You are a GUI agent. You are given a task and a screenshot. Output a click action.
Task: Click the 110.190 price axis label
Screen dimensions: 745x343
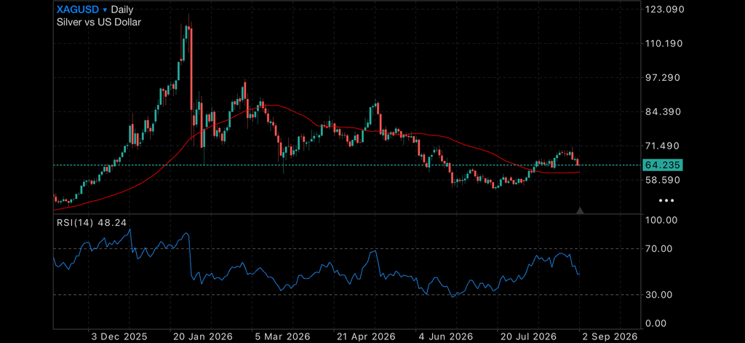click(664, 43)
